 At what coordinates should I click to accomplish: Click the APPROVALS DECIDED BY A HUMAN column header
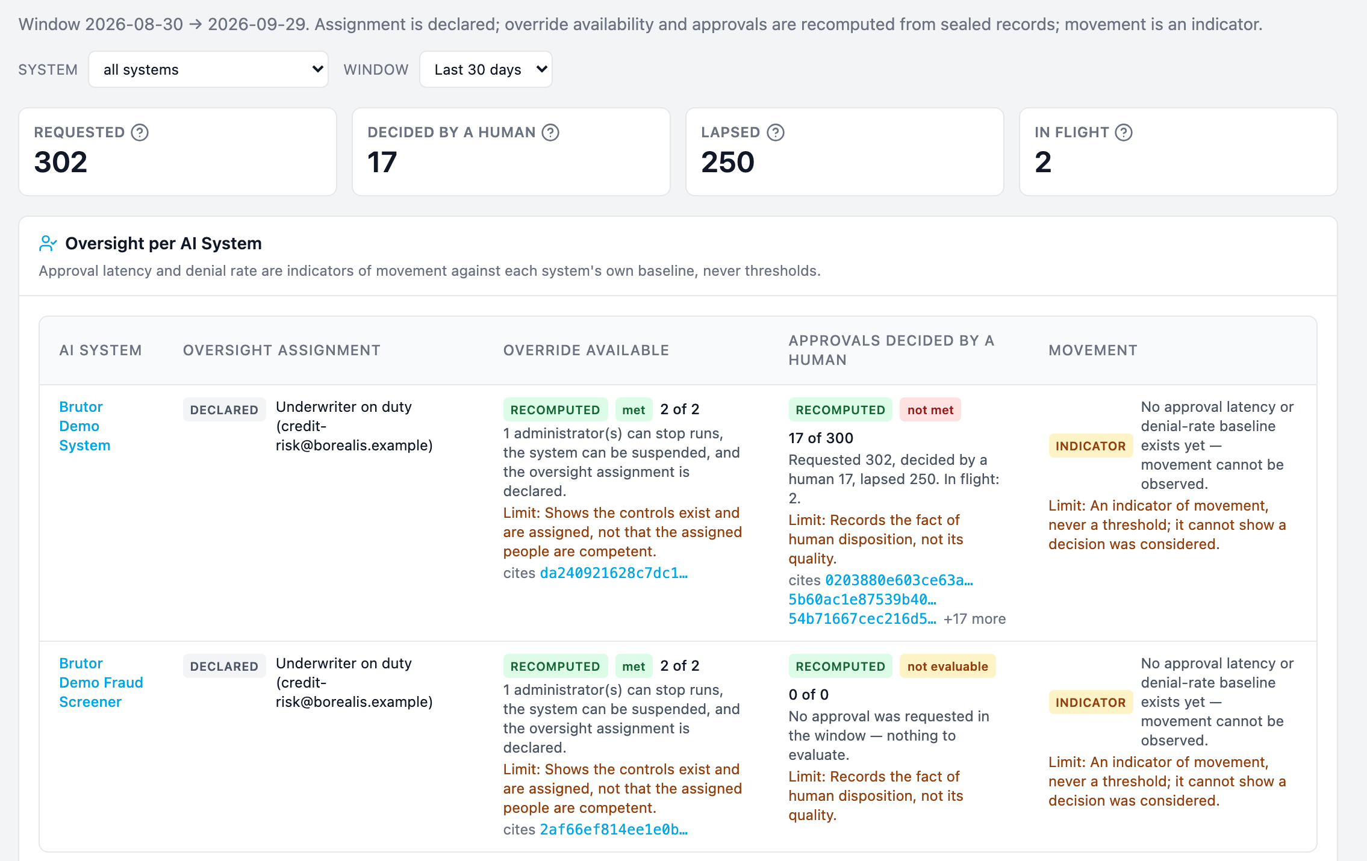[x=891, y=350]
